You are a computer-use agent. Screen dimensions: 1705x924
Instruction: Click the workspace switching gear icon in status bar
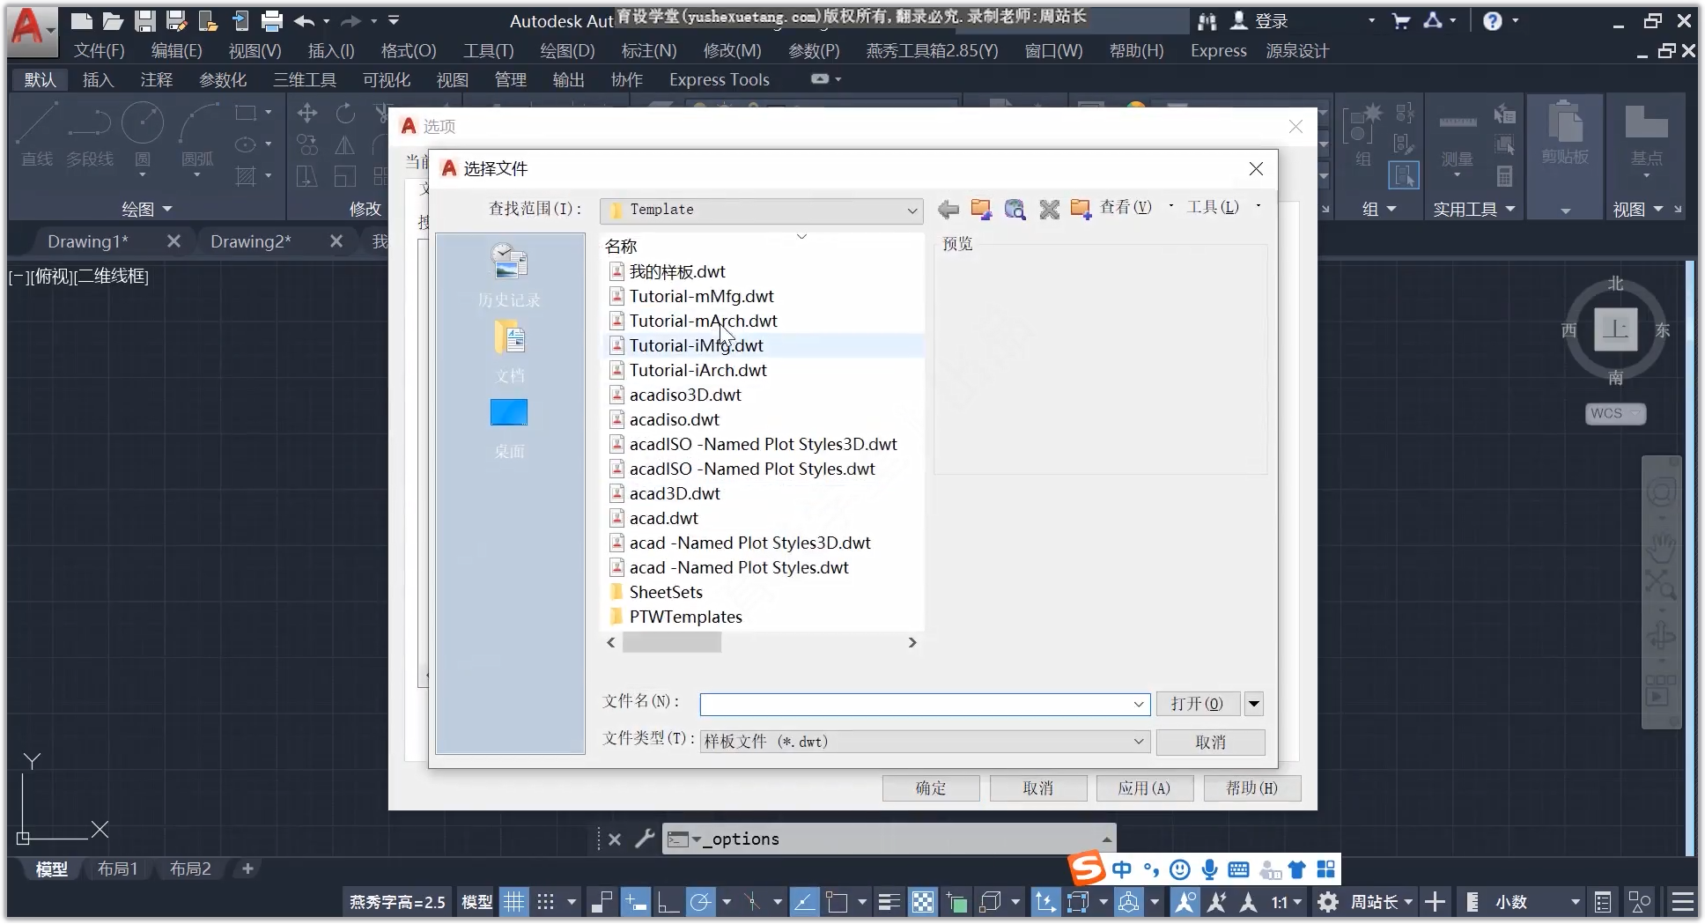coord(1327,902)
